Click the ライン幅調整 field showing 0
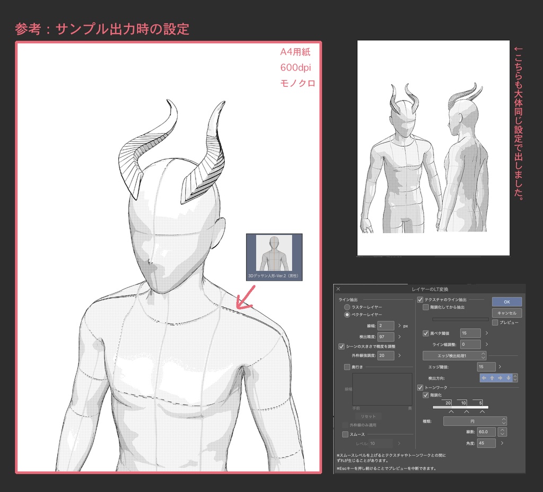 (470, 344)
